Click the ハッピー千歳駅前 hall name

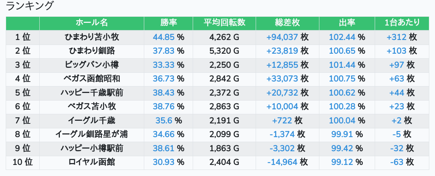(x=92, y=93)
